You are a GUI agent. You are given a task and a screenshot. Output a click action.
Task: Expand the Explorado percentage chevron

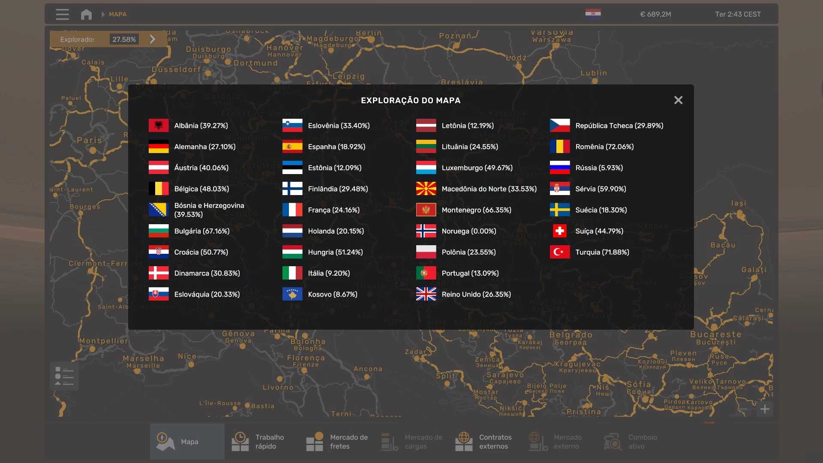(153, 39)
